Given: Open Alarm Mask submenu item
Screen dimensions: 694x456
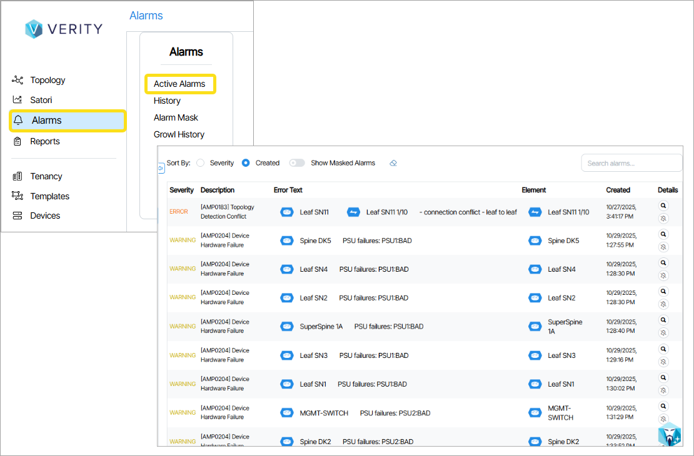Looking at the screenshot, I should (176, 117).
